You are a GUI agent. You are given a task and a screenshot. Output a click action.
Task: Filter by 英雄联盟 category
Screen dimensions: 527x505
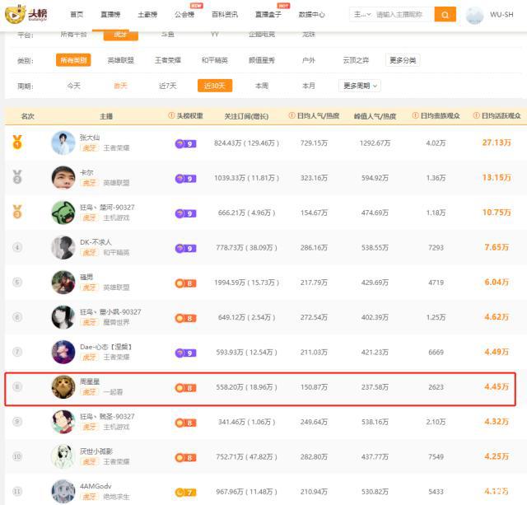[x=121, y=60]
